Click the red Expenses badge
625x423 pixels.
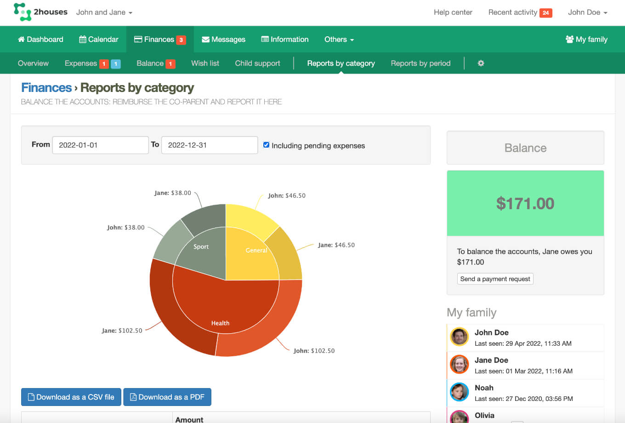pyautogui.click(x=104, y=64)
